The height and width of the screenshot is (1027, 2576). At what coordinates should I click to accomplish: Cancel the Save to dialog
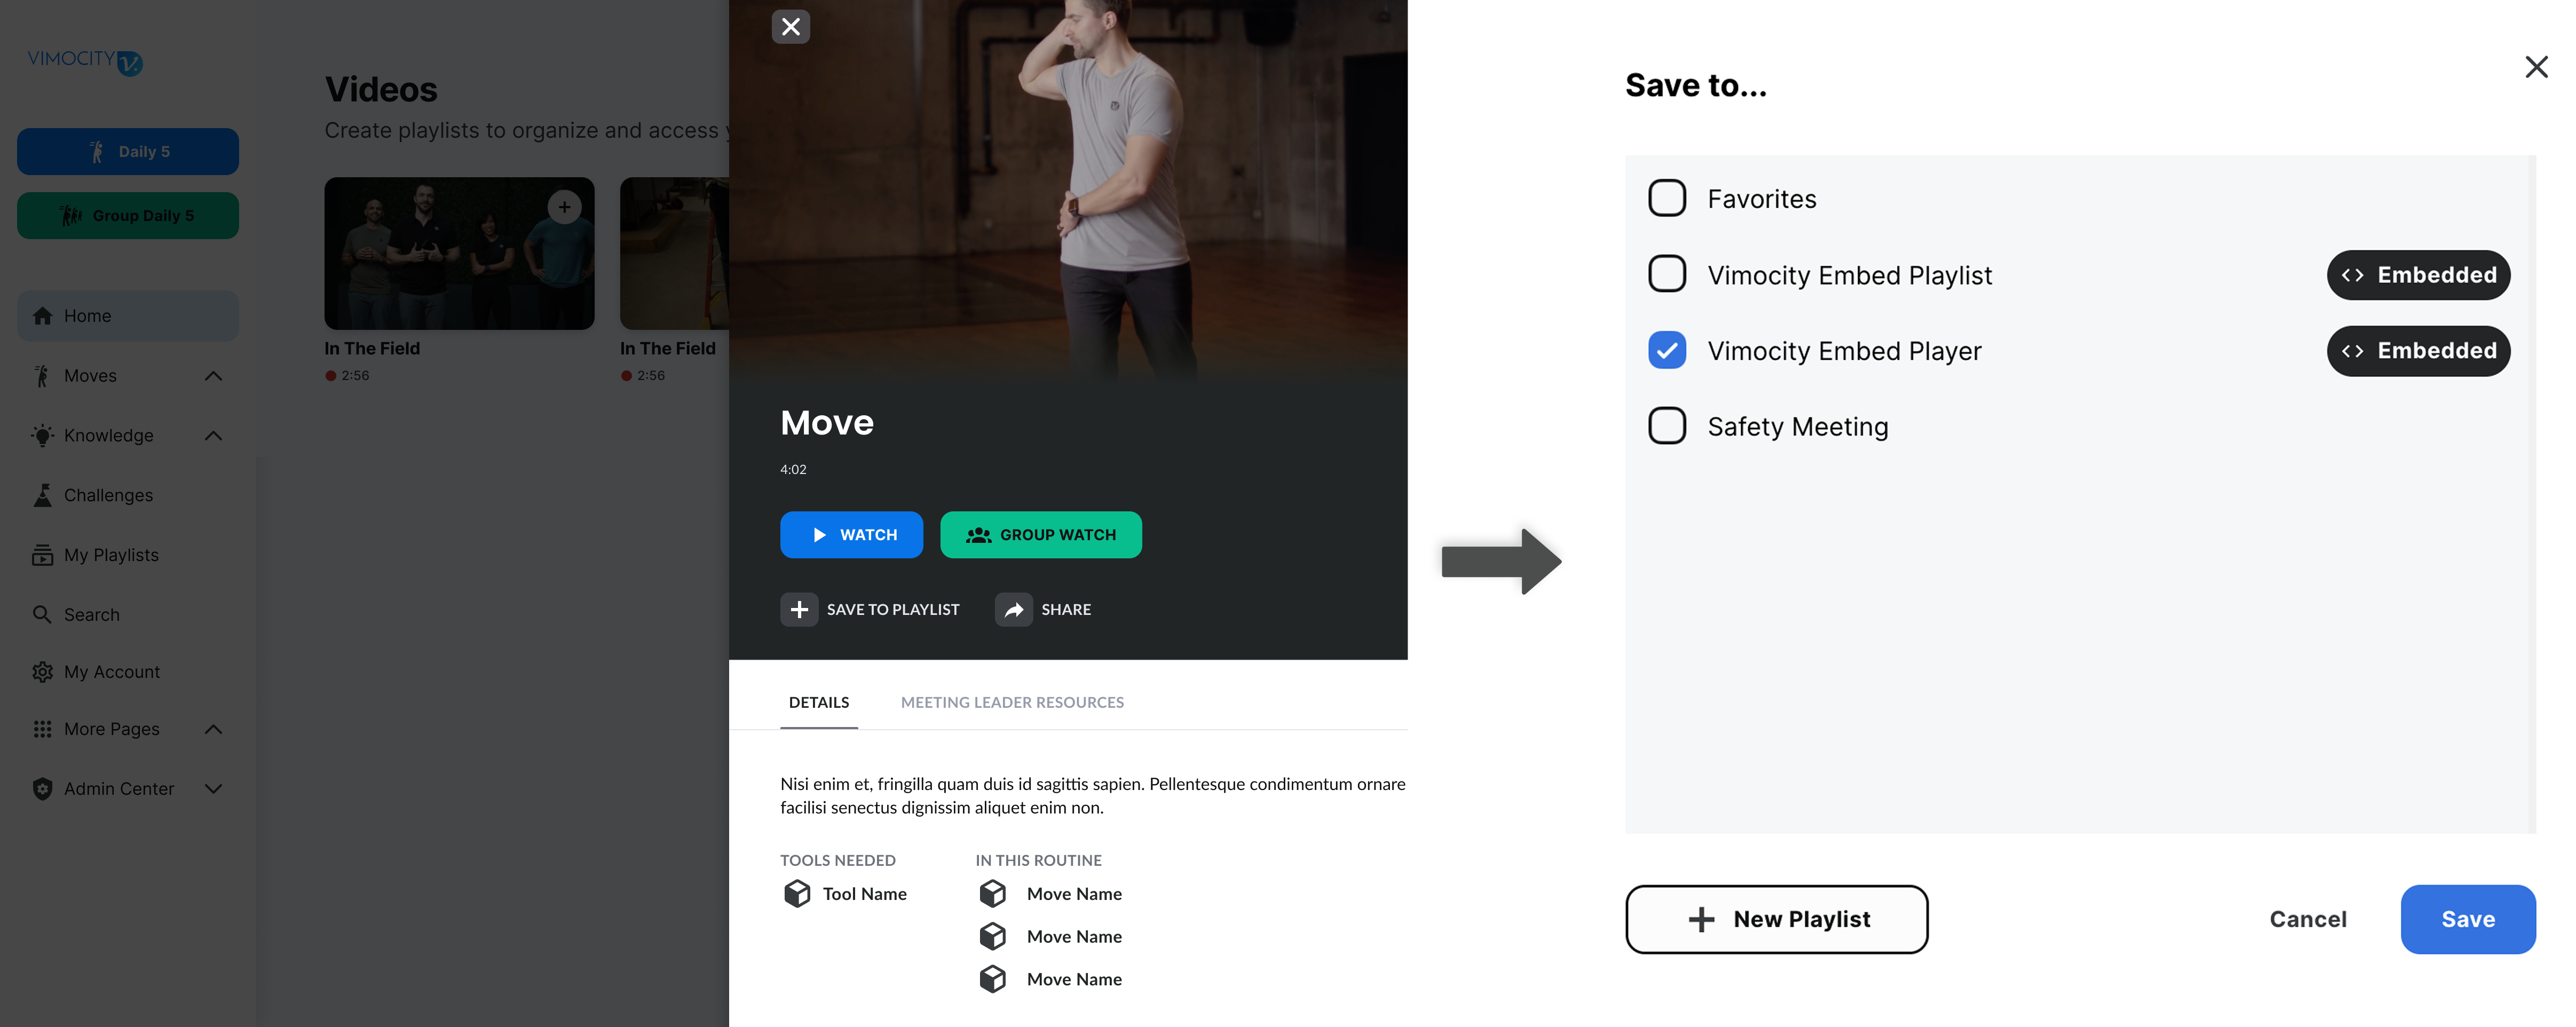[x=2307, y=919]
